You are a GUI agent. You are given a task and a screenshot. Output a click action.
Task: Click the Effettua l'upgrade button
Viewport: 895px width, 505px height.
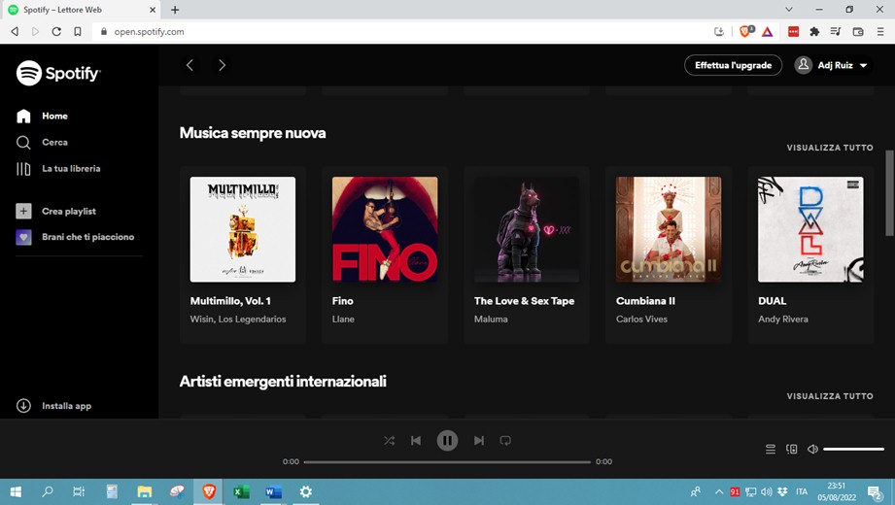[x=734, y=65]
